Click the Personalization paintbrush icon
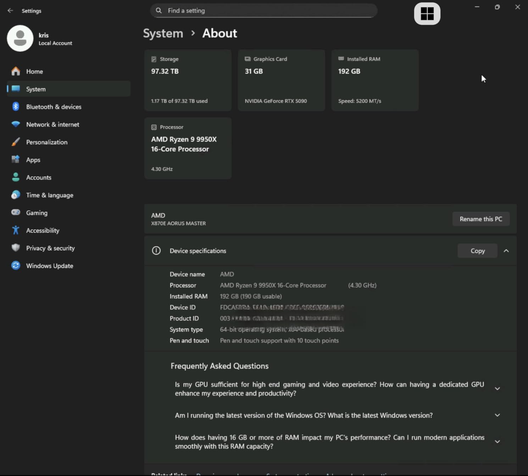 tap(16, 142)
